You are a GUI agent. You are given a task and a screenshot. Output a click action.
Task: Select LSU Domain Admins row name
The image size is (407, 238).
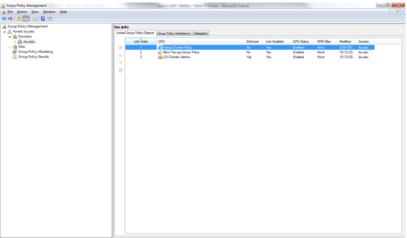177,57
